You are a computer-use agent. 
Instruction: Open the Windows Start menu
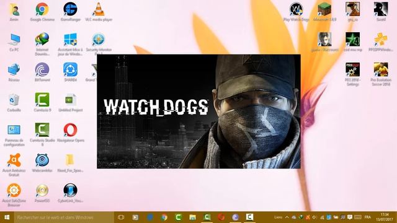point(7,217)
